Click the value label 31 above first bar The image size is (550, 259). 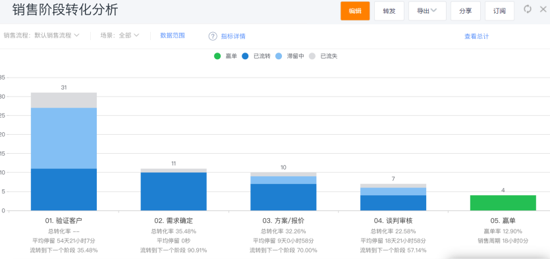coord(64,87)
